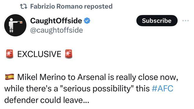Image resolution: width=194 pixels, height=109 pixels.
Task: Open the three-dot more options menu
Action: [x=185, y=21]
